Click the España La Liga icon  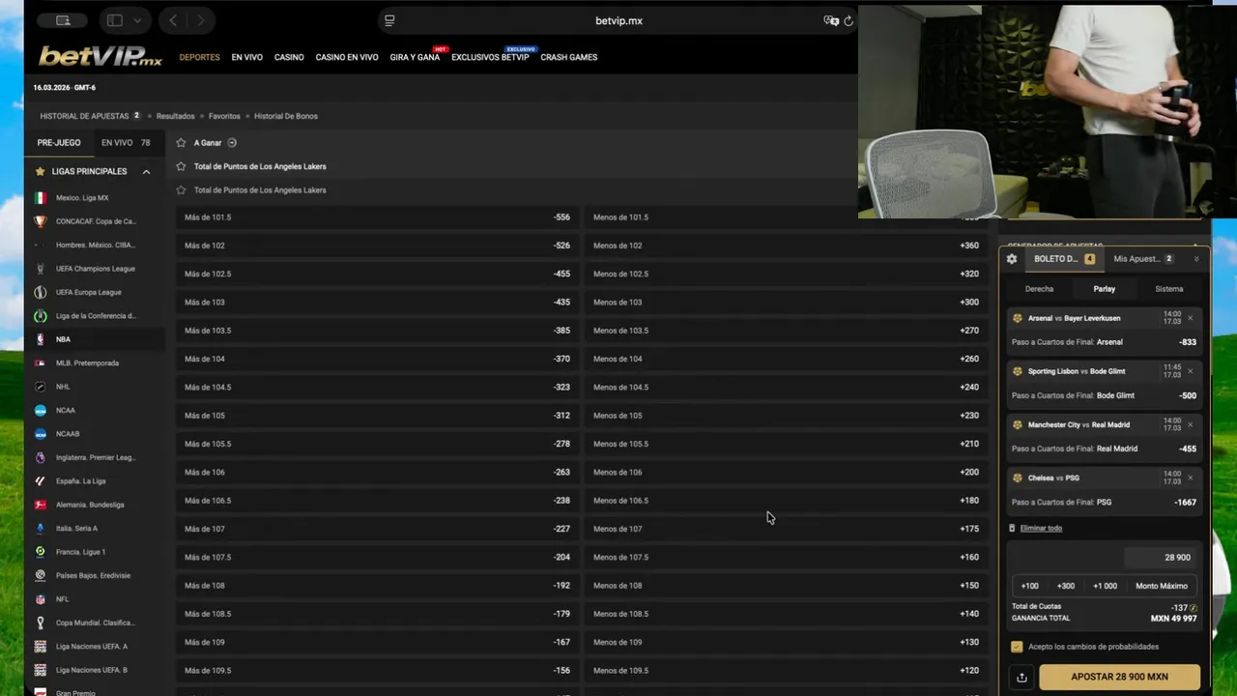tap(40, 480)
